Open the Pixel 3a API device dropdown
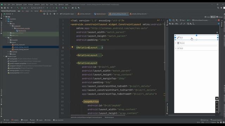The height and width of the screenshot is (126, 225). pos(38,8)
